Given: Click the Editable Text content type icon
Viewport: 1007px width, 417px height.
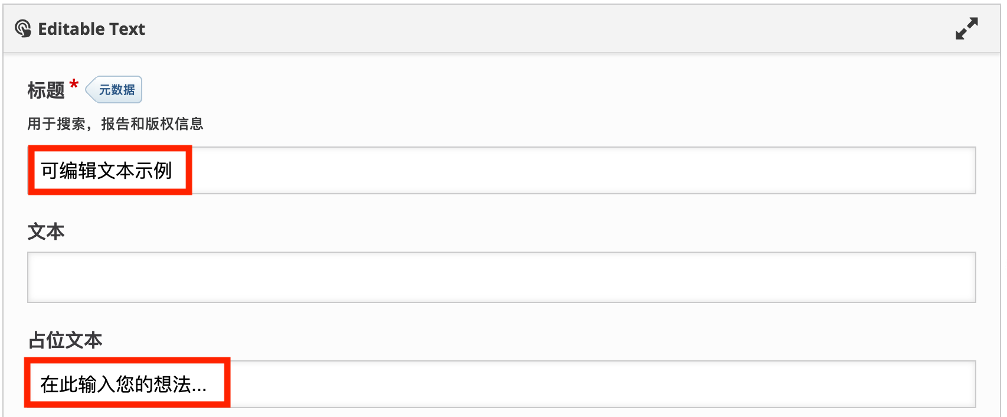Looking at the screenshot, I should pyautogui.click(x=23, y=28).
